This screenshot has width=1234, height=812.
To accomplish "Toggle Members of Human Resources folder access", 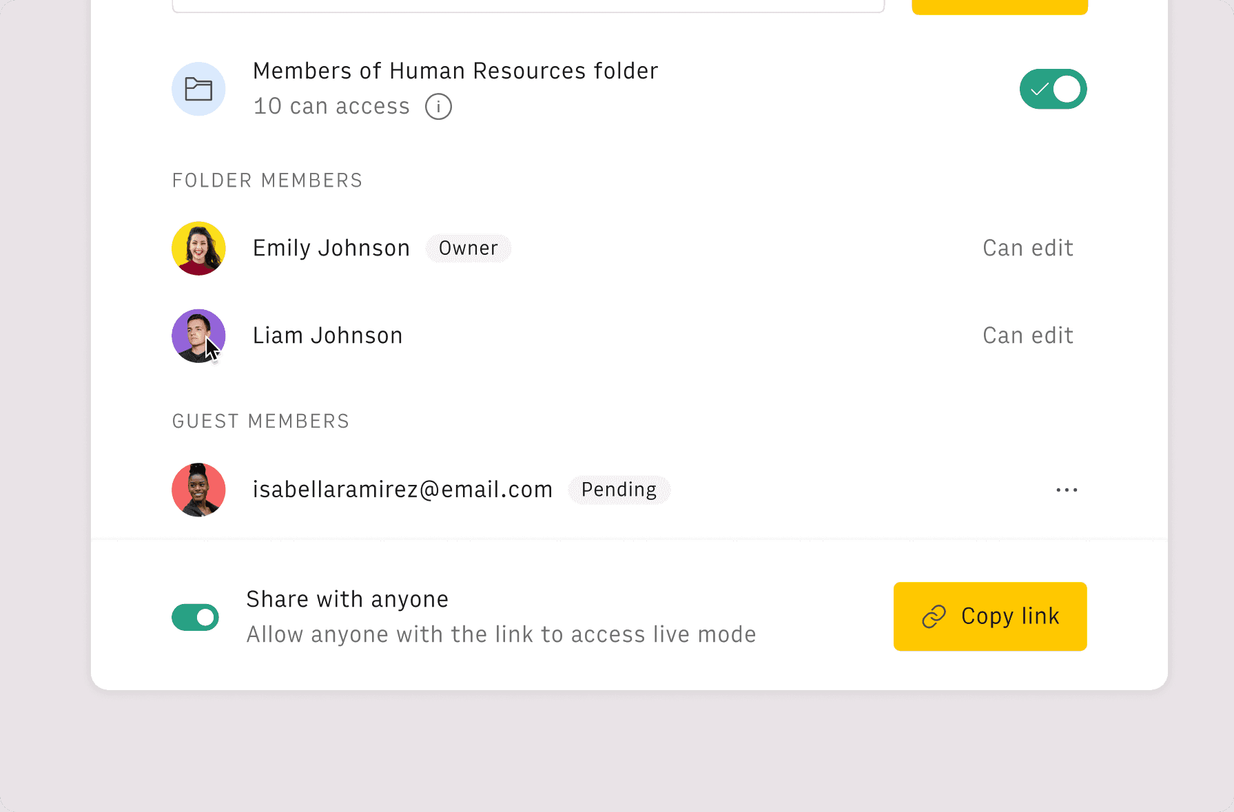I will [1053, 89].
